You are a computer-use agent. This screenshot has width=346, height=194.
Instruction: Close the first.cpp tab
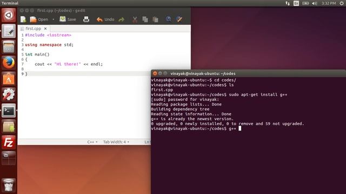[45, 29]
